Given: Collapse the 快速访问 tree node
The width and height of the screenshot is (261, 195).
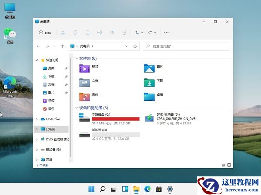Looking at the screenshot, I should (37, 60).
